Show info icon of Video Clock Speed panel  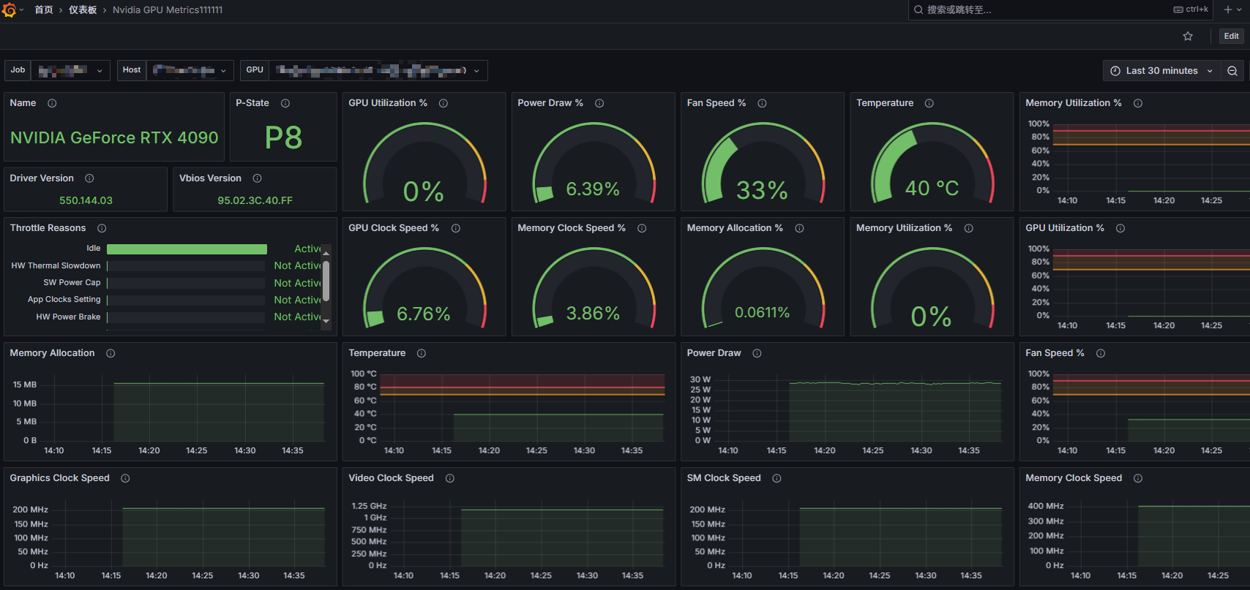450,478
